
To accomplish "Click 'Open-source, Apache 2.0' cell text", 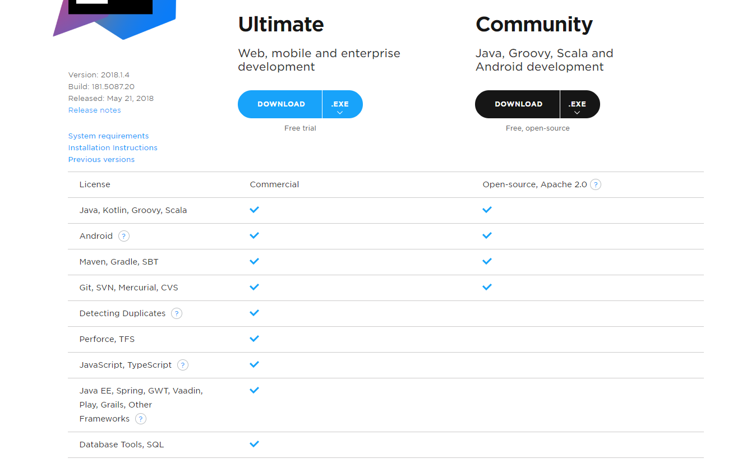I will (534, 184).
